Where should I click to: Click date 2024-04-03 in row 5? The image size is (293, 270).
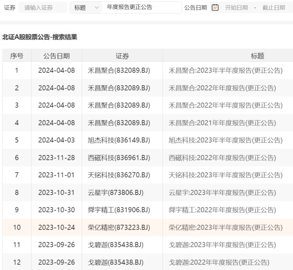[x=57, y=140]
